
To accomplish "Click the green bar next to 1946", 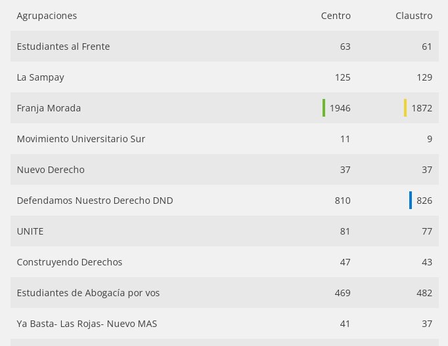I will tap(324, 107).
